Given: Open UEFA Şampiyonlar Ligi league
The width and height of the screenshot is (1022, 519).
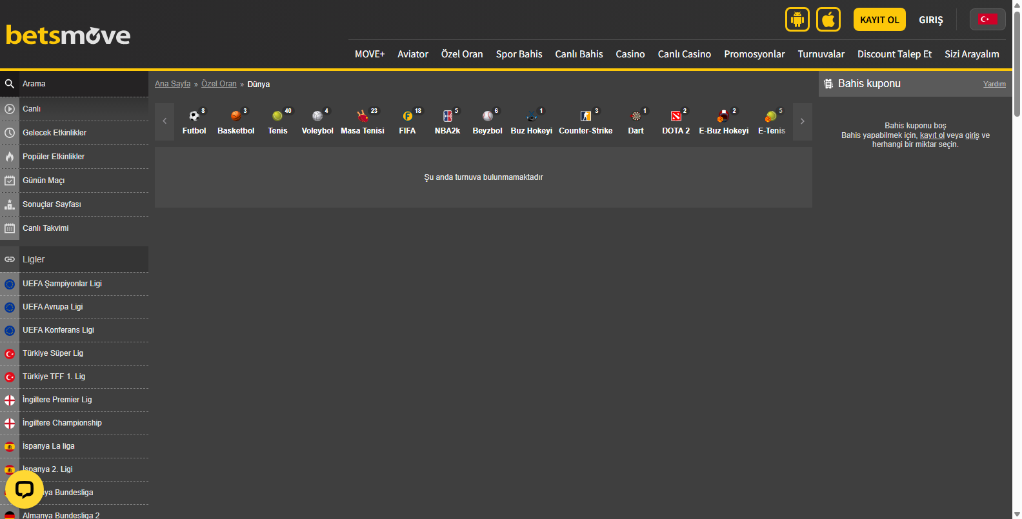Looking at the screenshot, I should click(74, 284).
